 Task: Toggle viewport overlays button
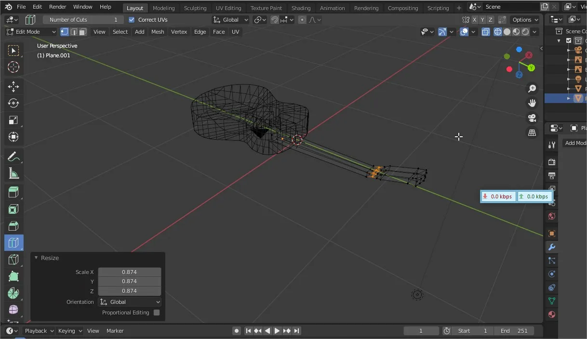pos(464,32)
